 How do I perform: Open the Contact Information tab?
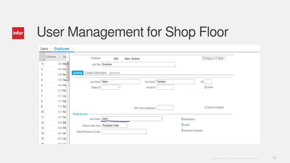click(96, 73)
